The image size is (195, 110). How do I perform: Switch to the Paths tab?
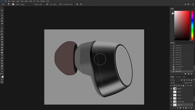coord(184,77)
